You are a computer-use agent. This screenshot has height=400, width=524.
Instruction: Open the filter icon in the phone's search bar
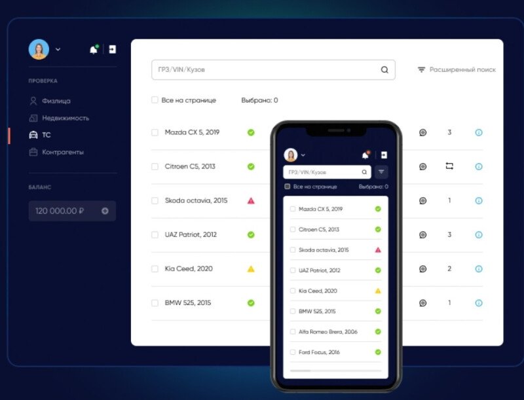coord(381,172)
